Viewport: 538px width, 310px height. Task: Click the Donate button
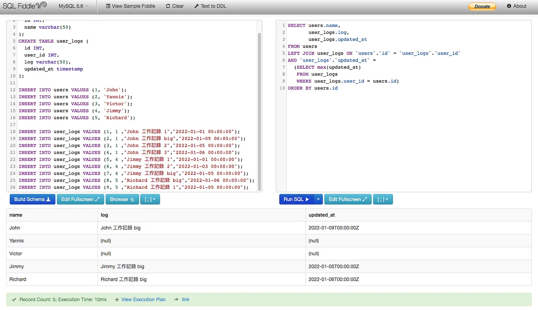[x=482, y=7]
